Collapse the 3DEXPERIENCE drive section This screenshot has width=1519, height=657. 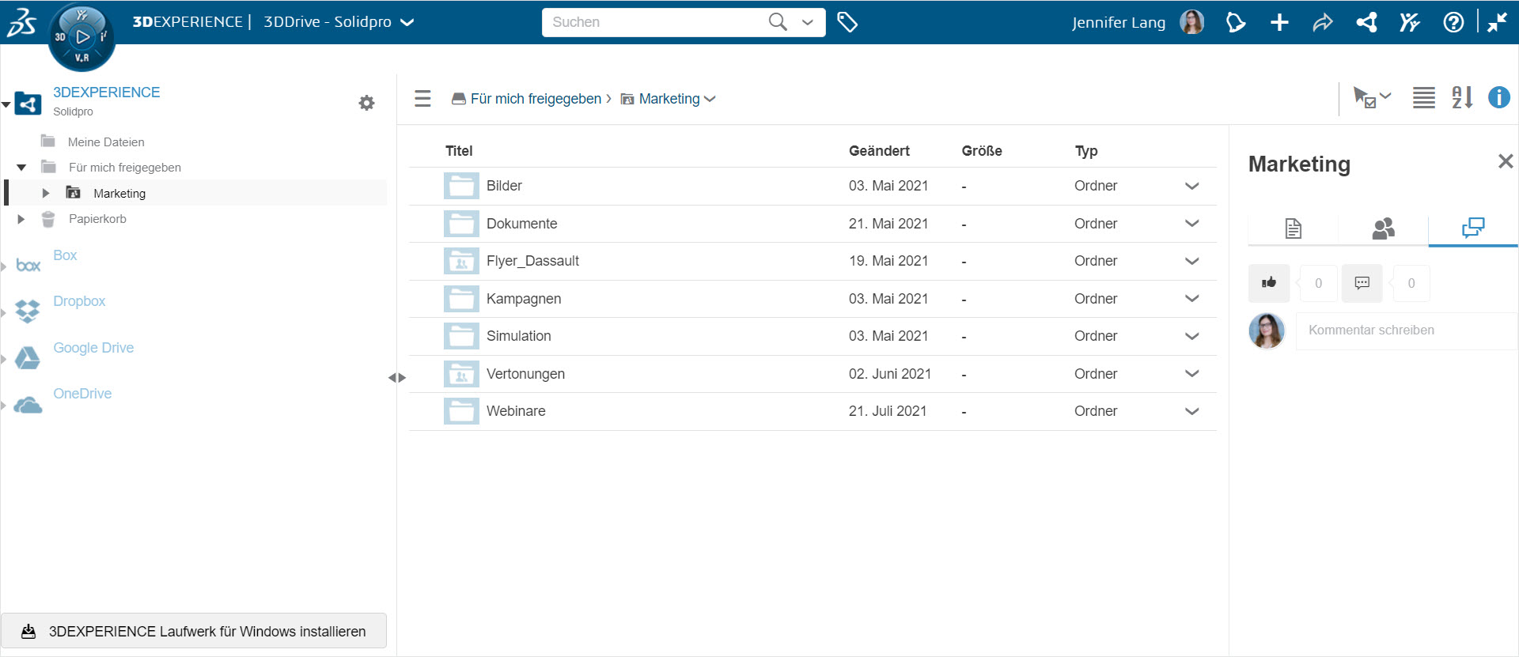tap(6, 104)
